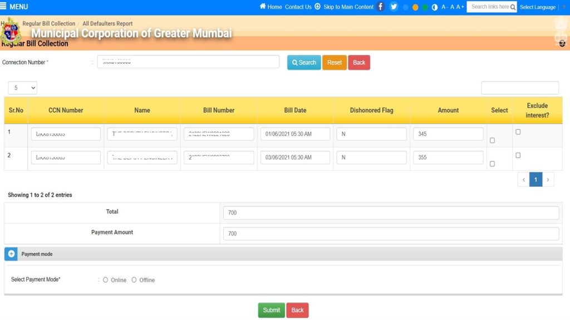The image size is (570, 320).
Task: Pick the orange theme color circle
Action: pos(415,7)
